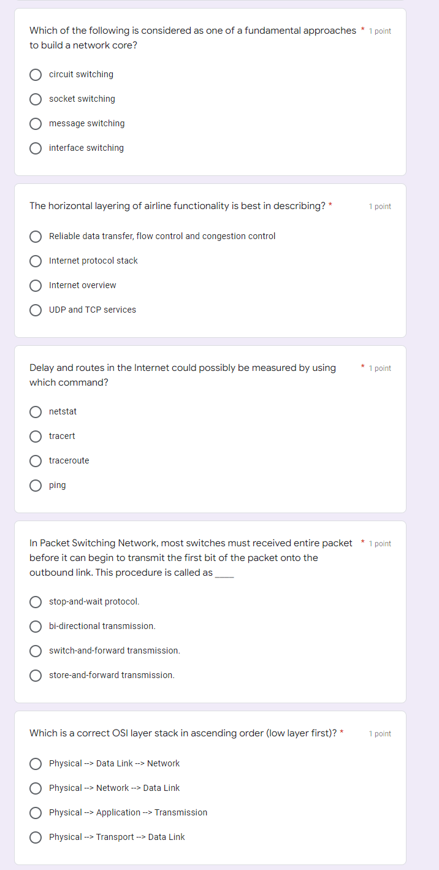Select the "traceroute" option
The image size is (439, 870).
[x=36, y=460]
